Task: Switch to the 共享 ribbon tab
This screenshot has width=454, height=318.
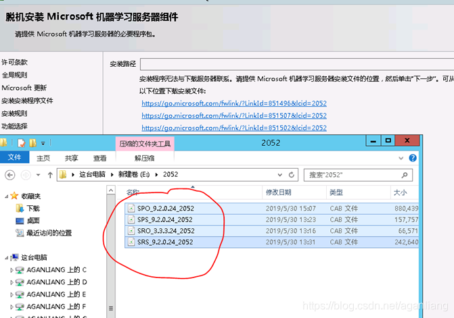Action: pos(72,158)
